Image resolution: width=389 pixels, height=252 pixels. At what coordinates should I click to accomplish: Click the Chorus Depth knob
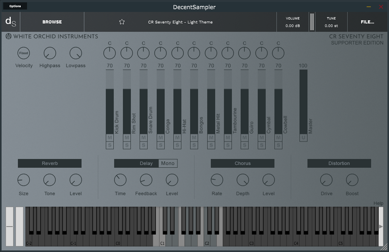point(243,180)
